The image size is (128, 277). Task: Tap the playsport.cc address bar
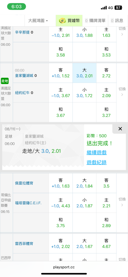(x=64, y=267)
